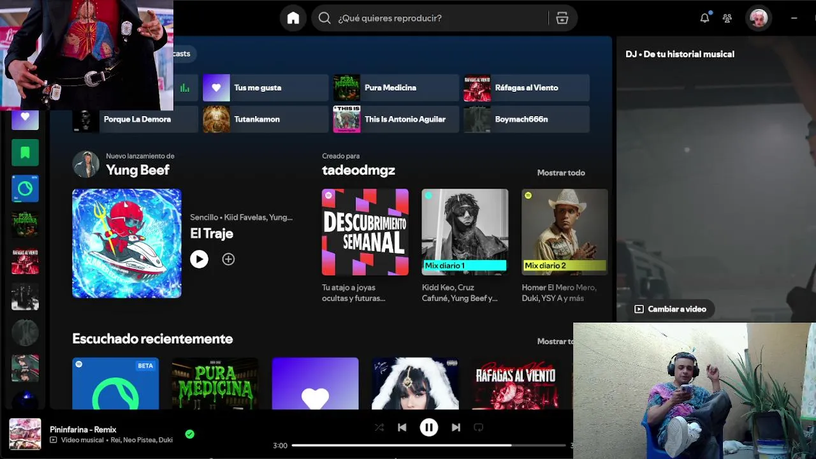Open Mix diario 2 playlist

(x=565, y=232)
